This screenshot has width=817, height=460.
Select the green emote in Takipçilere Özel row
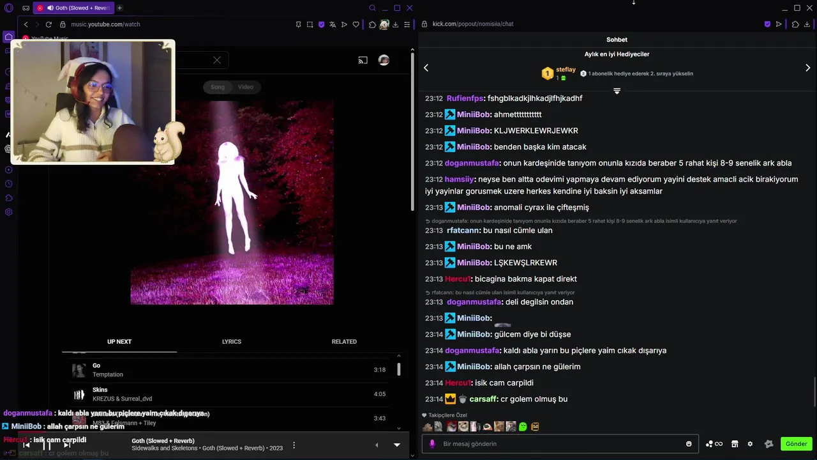[x=523, y=426]
